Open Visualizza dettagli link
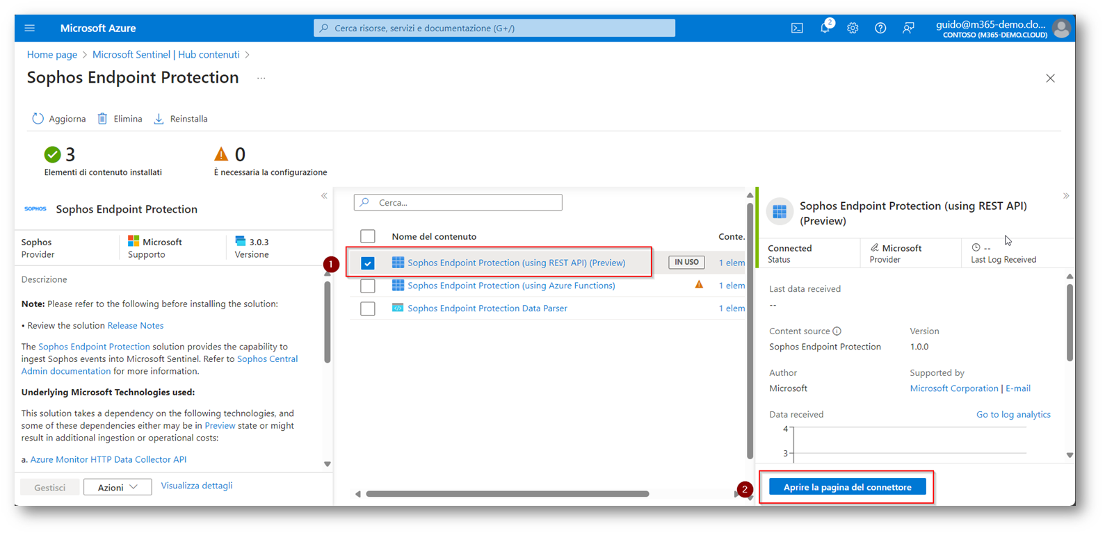Image resolution: width=1105 pixels, height=535 pixels. (x=197, y=486)
